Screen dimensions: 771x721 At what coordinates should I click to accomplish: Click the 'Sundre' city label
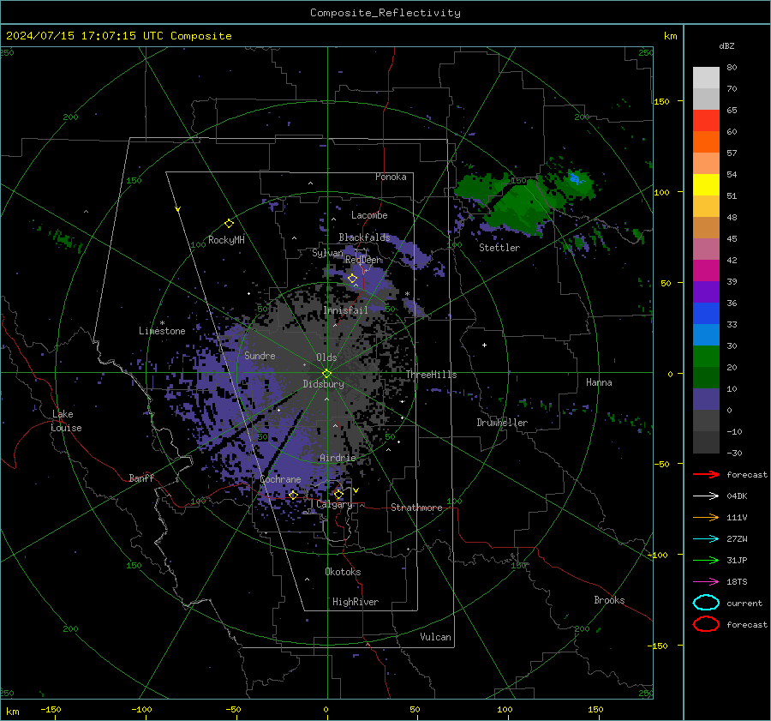[x=260, y=355]
